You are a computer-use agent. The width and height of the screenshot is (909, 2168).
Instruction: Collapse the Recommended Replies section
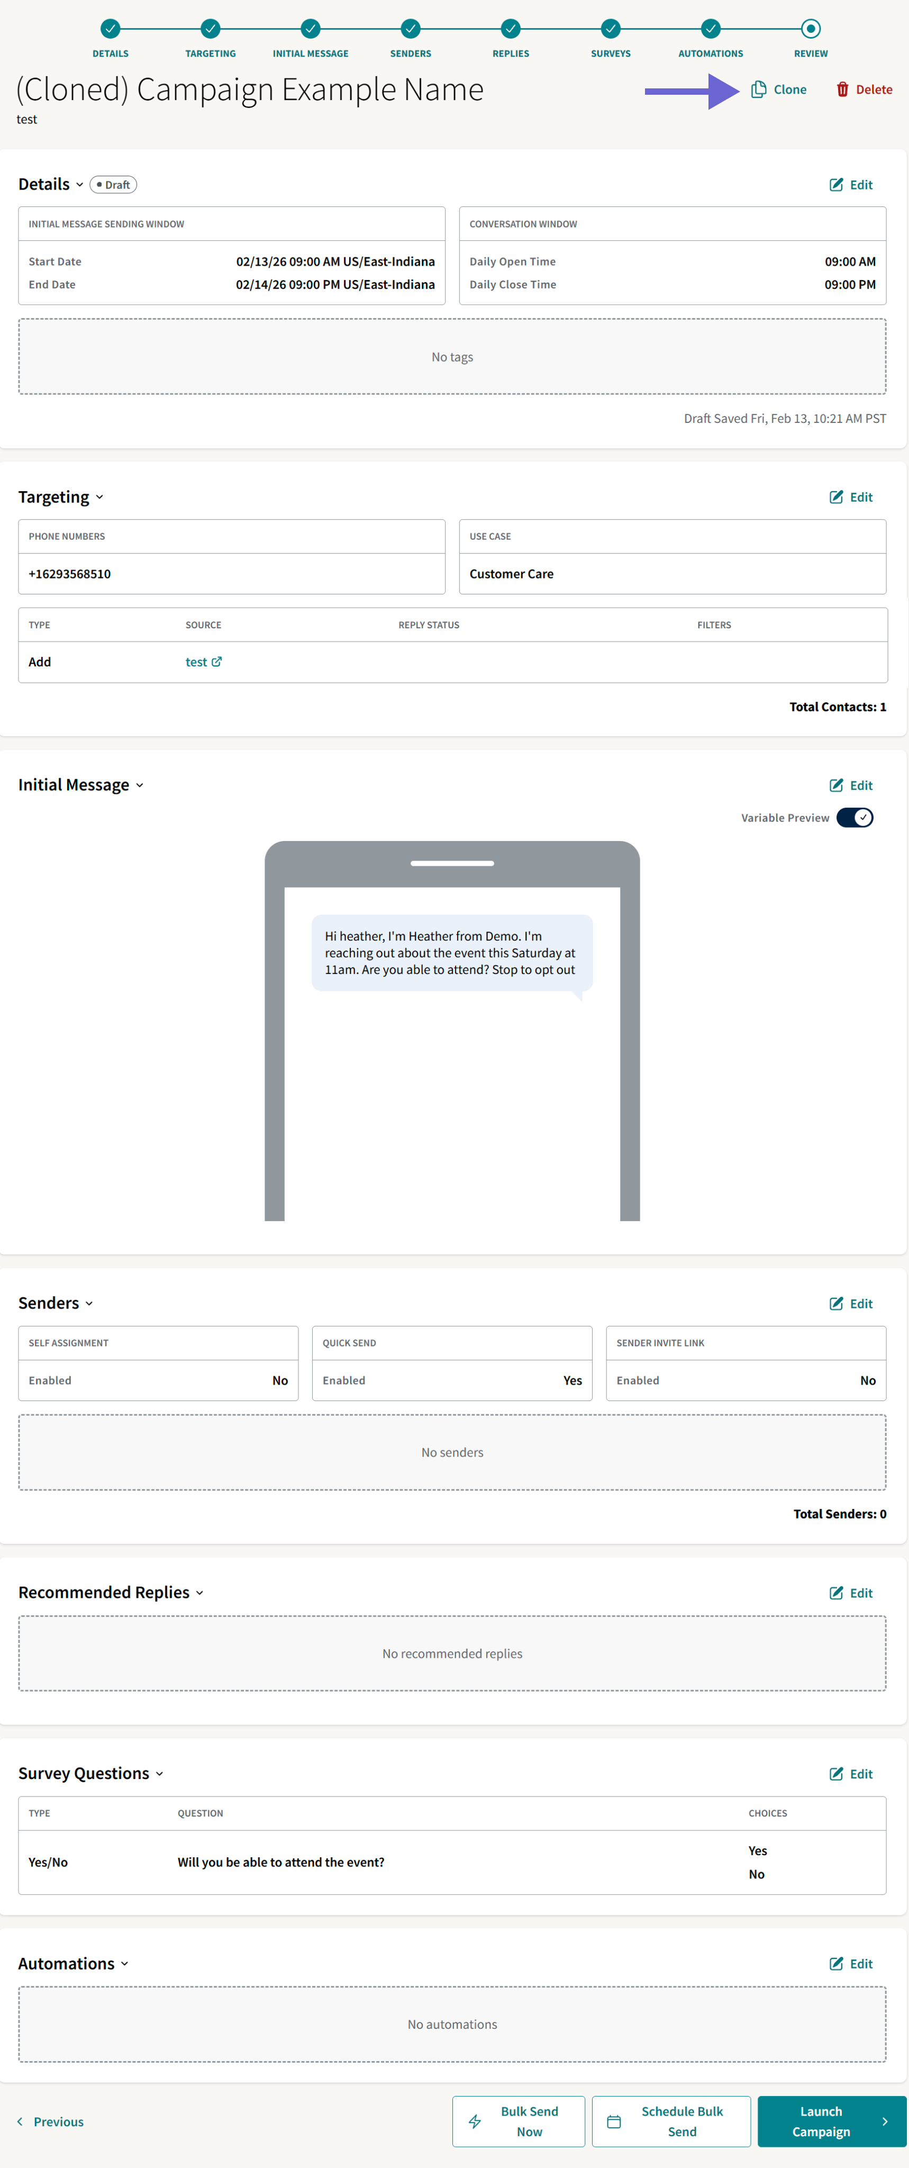[201, 1592]
